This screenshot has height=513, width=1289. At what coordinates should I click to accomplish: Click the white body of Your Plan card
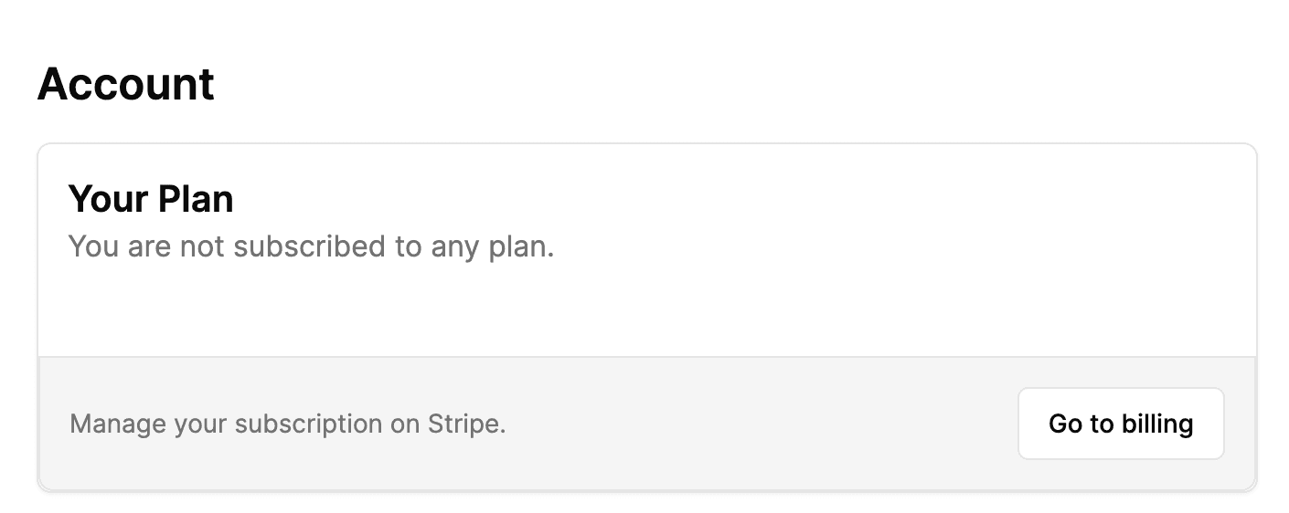pyautogui.click(x=647, y=250)
